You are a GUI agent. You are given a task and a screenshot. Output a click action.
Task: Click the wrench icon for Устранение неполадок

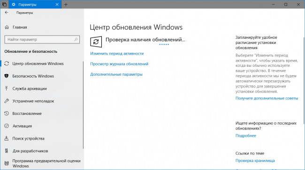click(7, 101)
